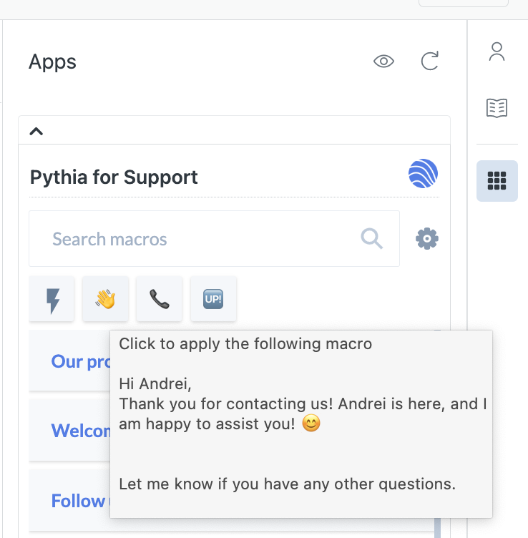Collapse the Pythia for Support app
This screenshot has height=538, width=528.
36,131
